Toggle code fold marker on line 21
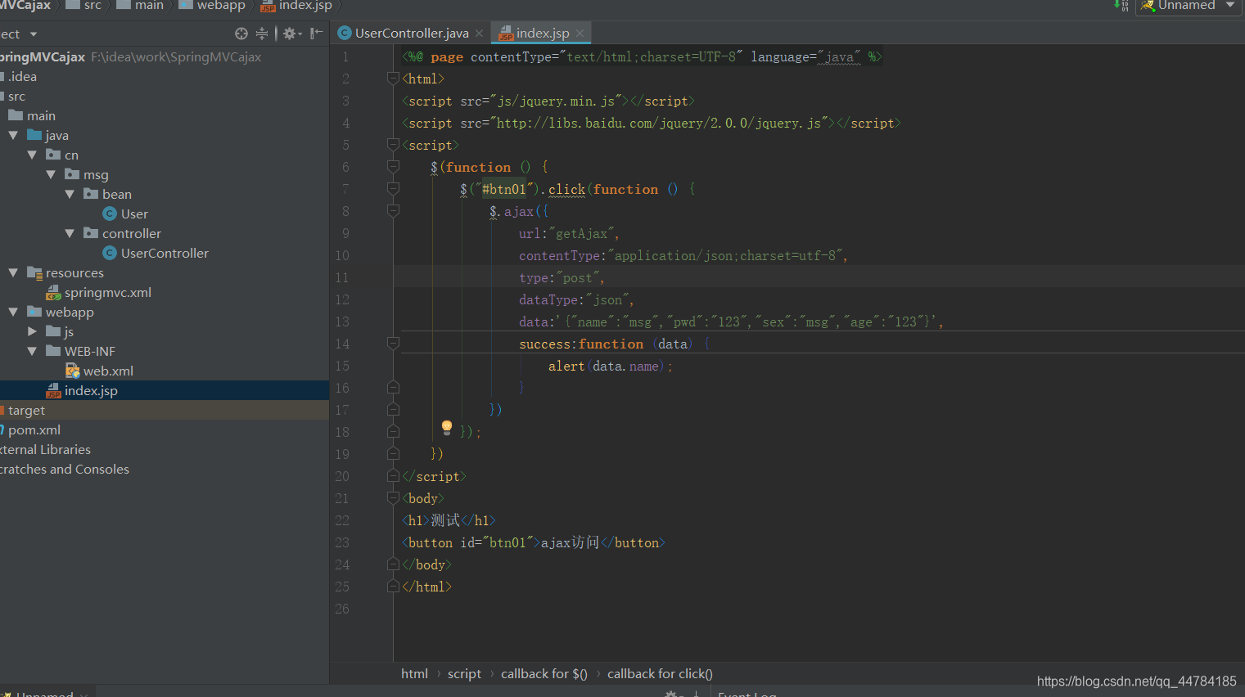Image resolution: width=1245 pixels, height=697 pixels. [x=393, y=498]
